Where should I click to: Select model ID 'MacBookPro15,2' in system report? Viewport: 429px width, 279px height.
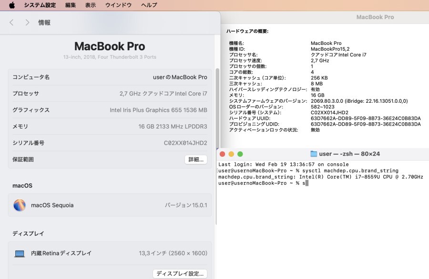(330, 49)
